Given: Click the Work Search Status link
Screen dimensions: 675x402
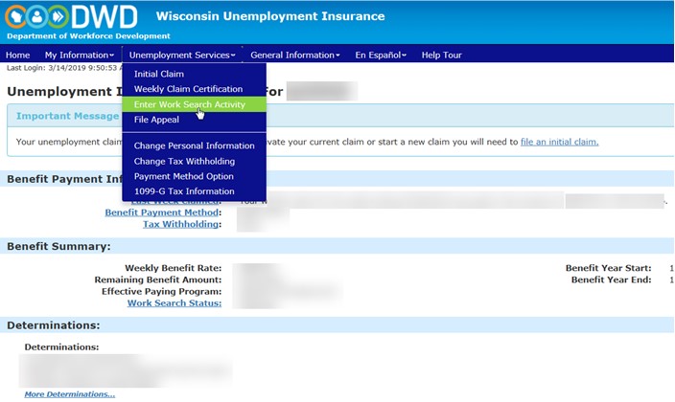Looking at the screenshot, I should point(174,303).
